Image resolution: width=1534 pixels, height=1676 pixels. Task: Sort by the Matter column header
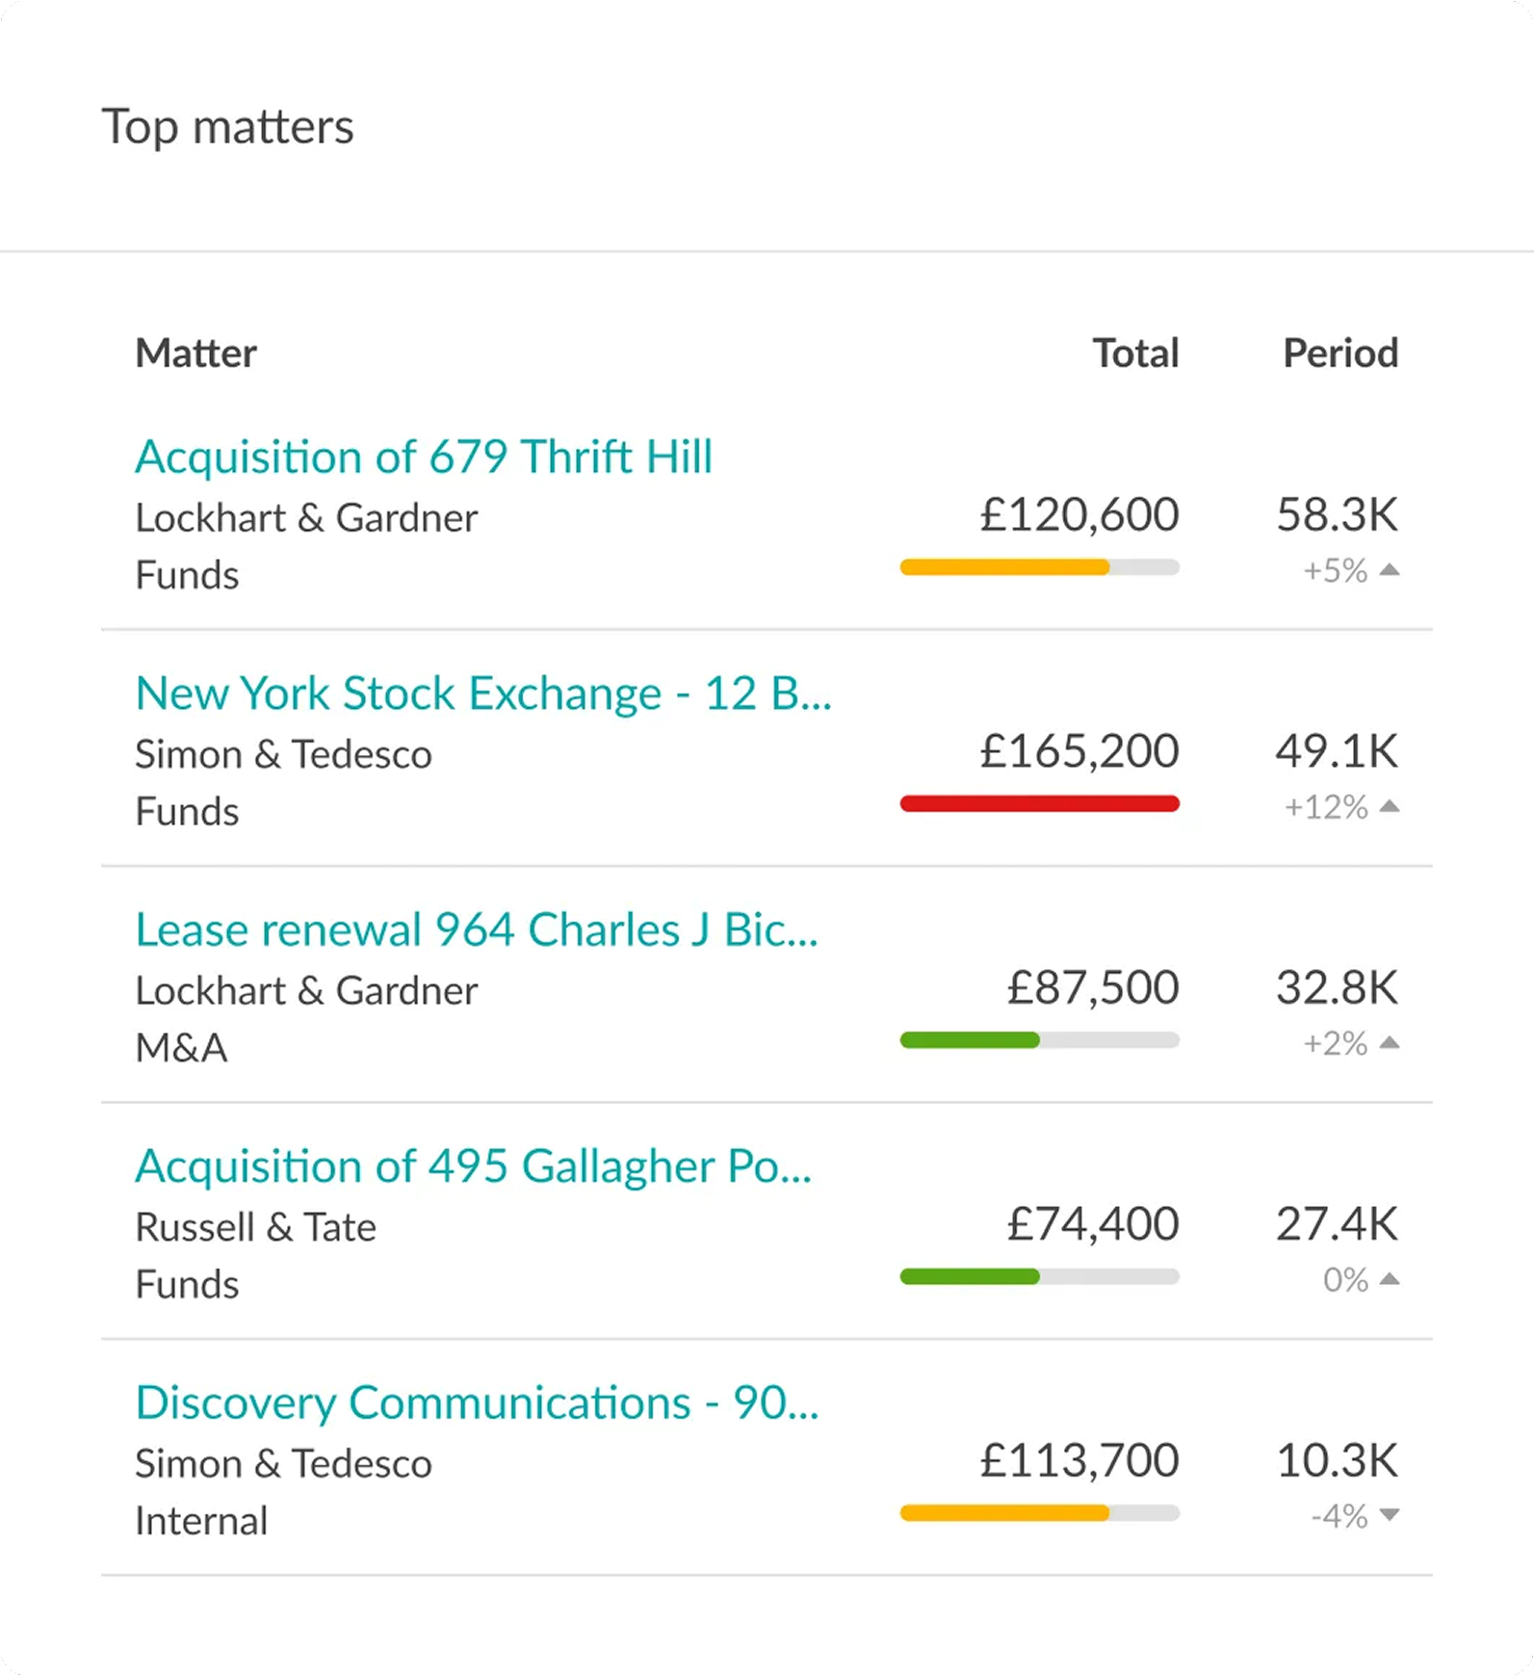click(195, 354)
